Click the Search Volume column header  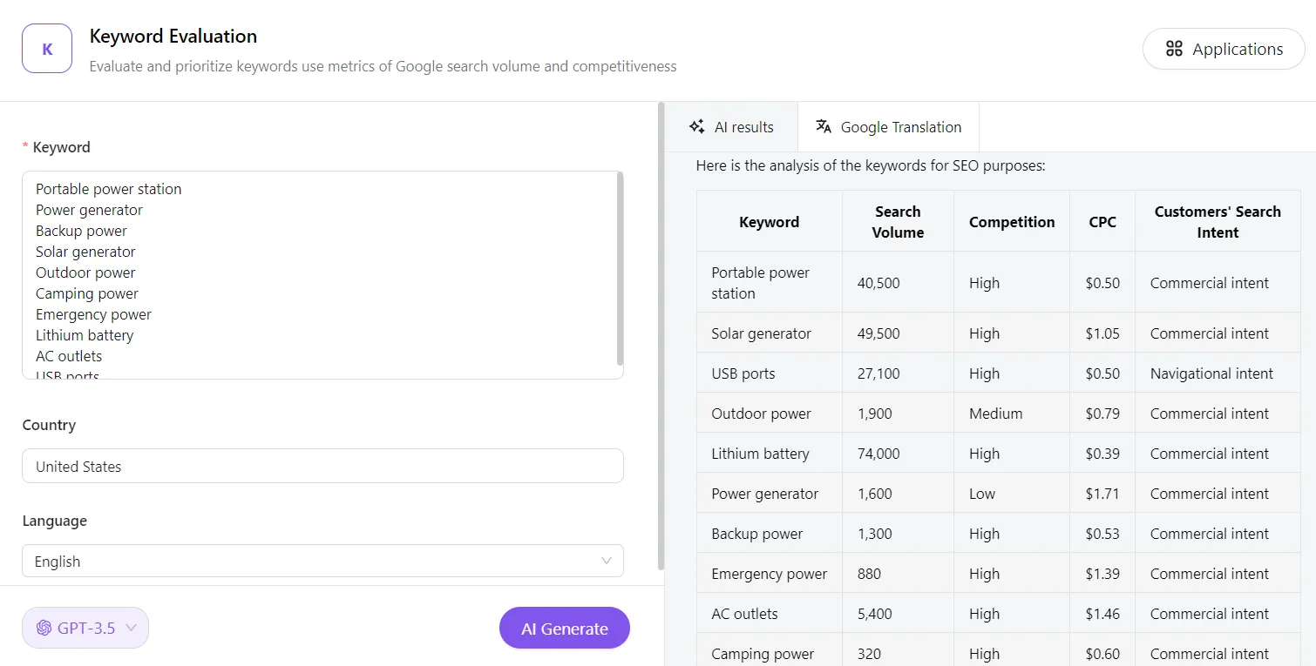[x=898, y=222]
